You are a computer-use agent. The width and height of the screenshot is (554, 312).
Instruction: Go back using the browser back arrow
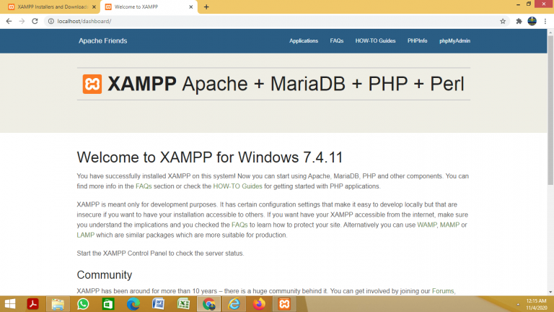click(x=8, y=21)
